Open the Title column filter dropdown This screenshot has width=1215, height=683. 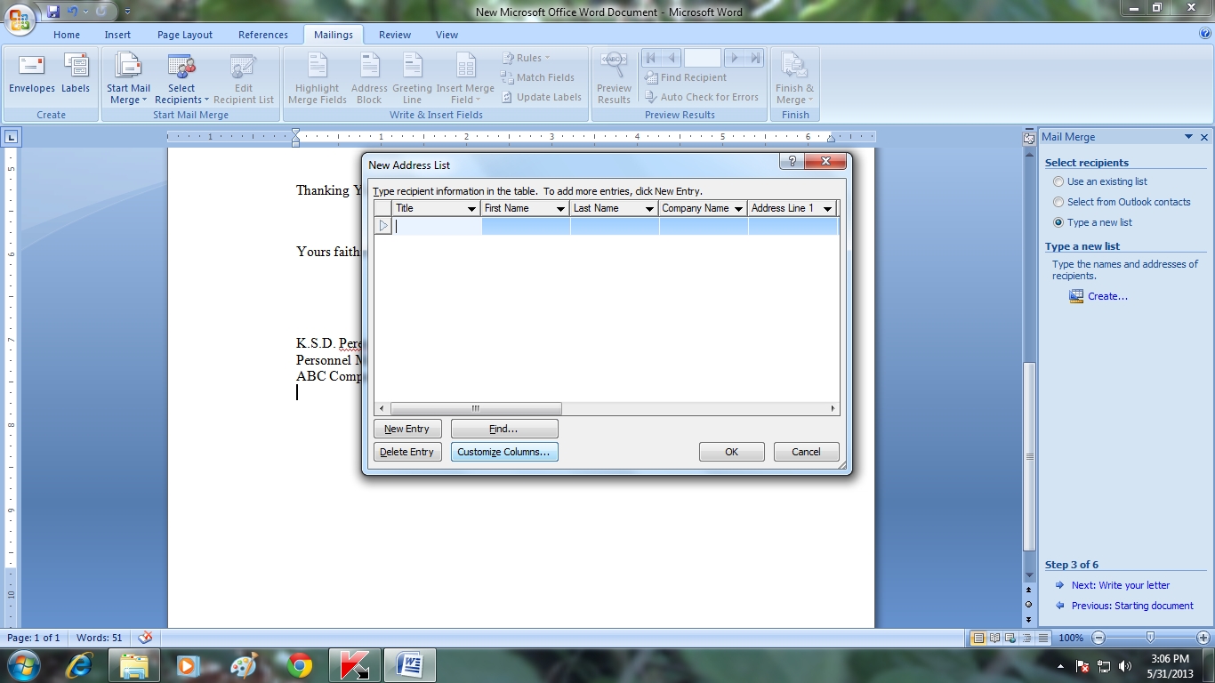471,209
